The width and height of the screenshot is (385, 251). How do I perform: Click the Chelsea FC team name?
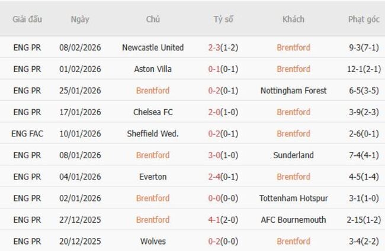point(153,112)
